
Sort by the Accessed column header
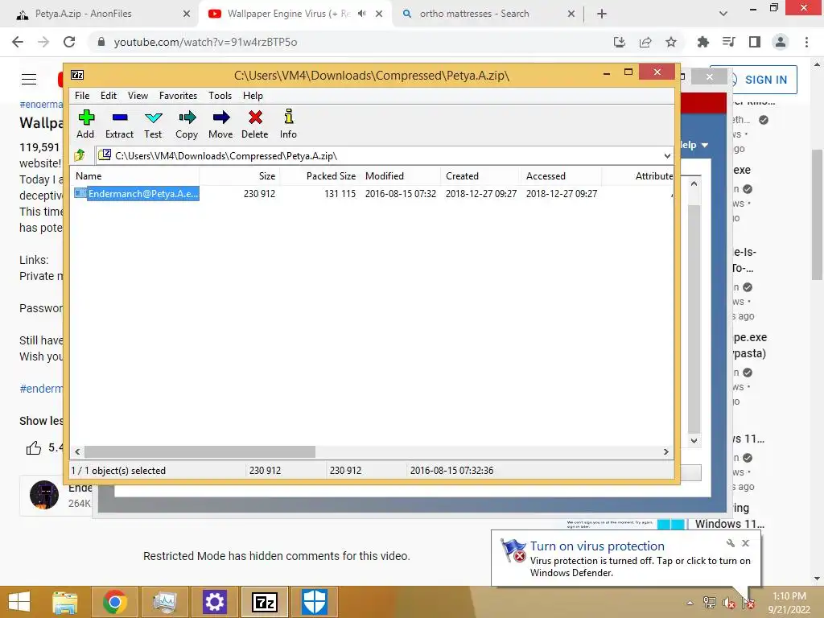(x=561, y=176)
